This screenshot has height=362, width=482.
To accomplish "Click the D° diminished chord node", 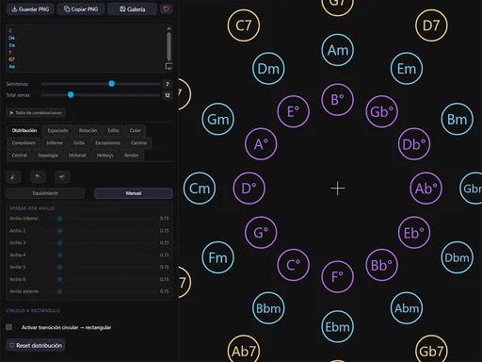I will (249, 189).
